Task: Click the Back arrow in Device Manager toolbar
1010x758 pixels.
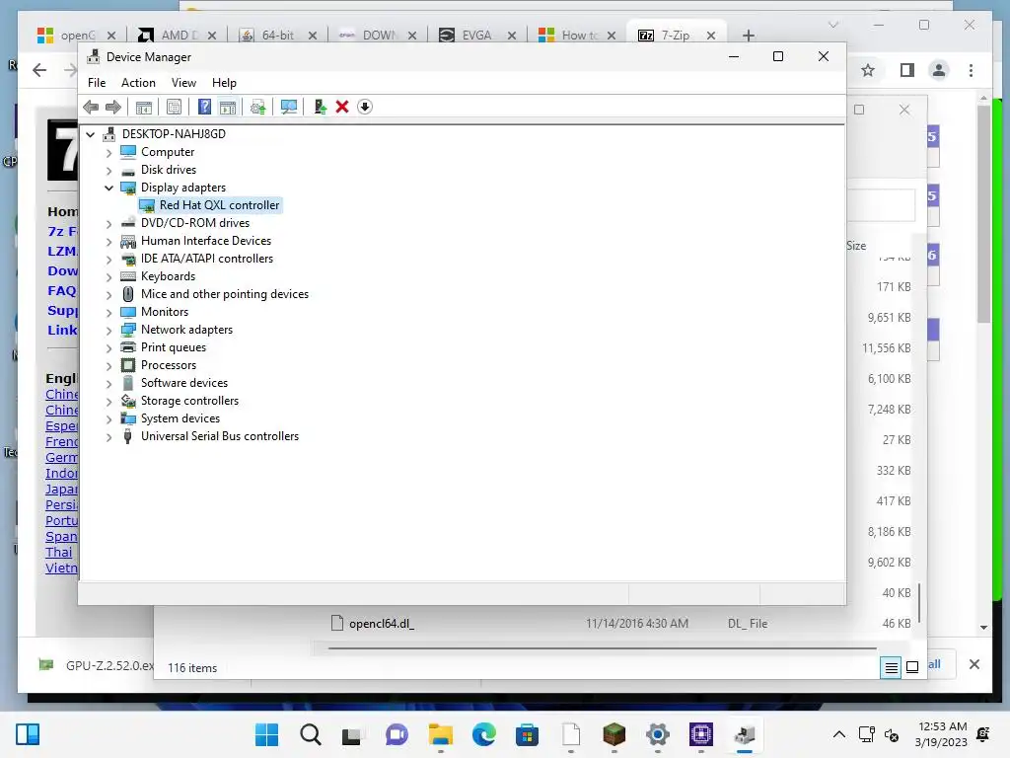Action: [x=91, y=107]
